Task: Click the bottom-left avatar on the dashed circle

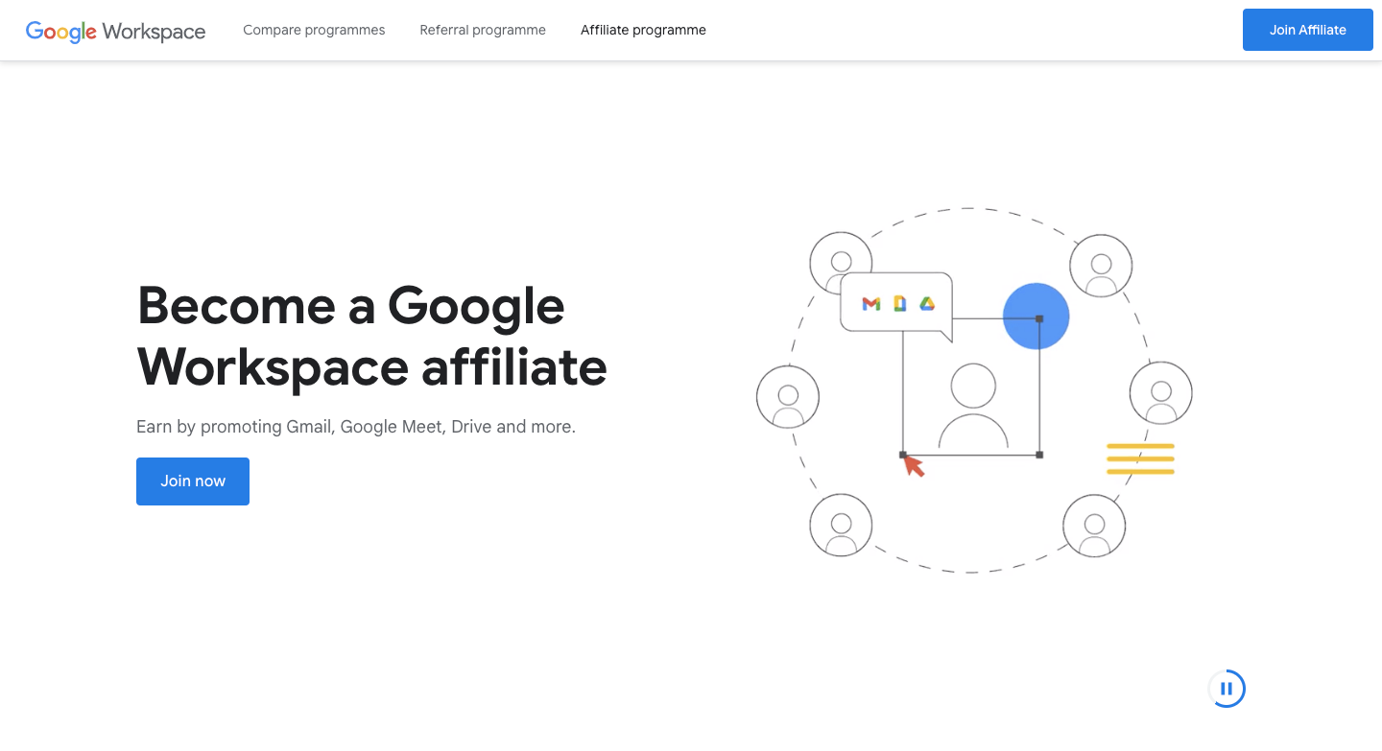Action: (842, 526)
